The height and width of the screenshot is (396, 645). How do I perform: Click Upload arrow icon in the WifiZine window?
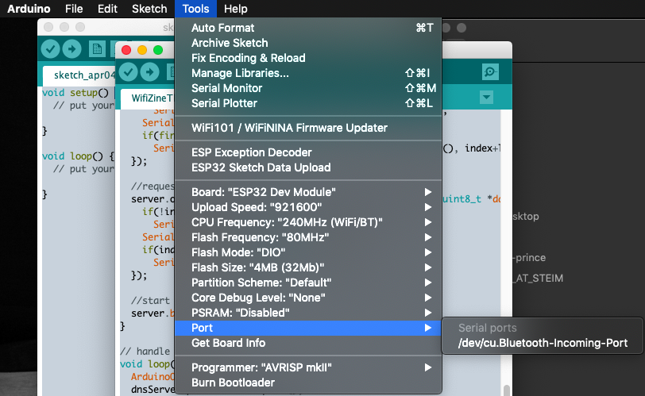click(149, 72)
